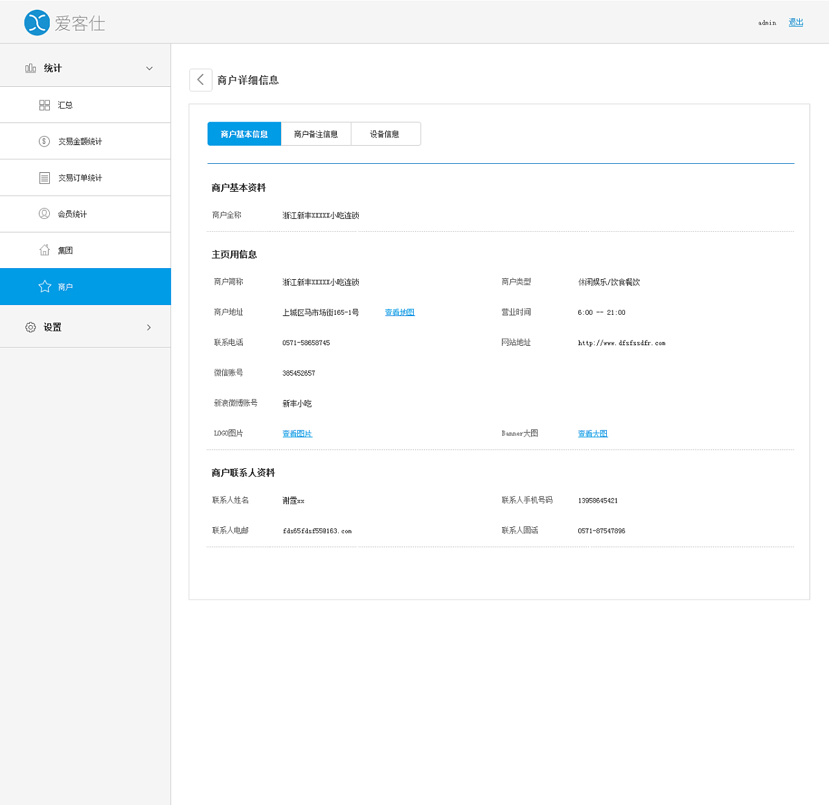The image size is (829, 805).
Task: Log out via the 退出 link
Action: pos(796,22)
